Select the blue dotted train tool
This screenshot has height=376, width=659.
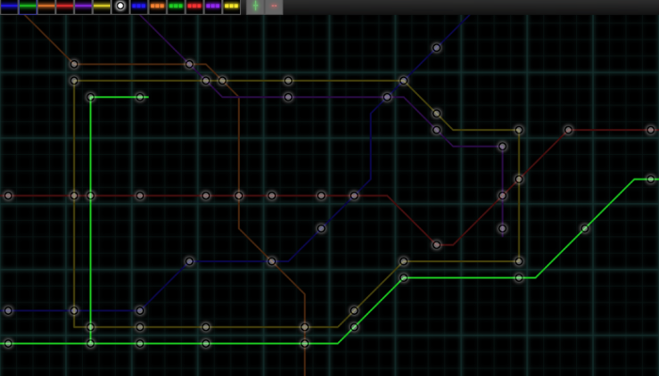[x=138, y=7]
